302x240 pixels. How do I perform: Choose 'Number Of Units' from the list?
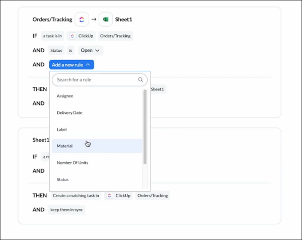(72, 163)
